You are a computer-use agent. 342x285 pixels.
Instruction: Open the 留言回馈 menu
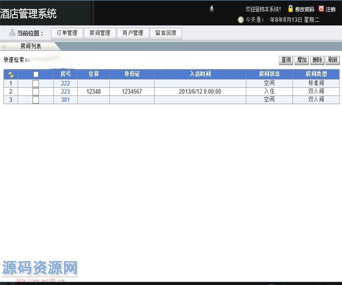point(166,33)
